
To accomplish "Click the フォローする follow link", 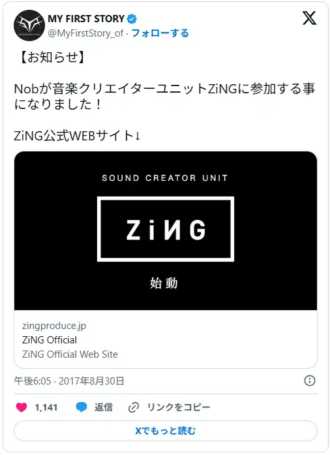I will tap(160, 33).
